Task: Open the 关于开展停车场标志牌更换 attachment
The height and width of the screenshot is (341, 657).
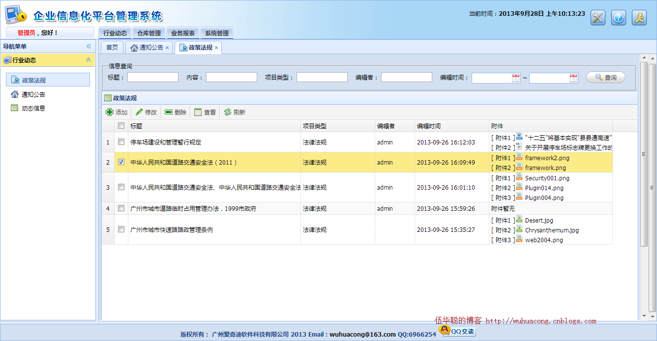Action: pyautogui.click(x=568, y=147)
